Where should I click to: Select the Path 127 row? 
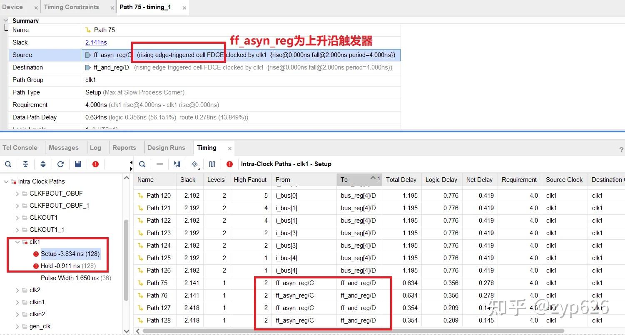click(379, 308)
